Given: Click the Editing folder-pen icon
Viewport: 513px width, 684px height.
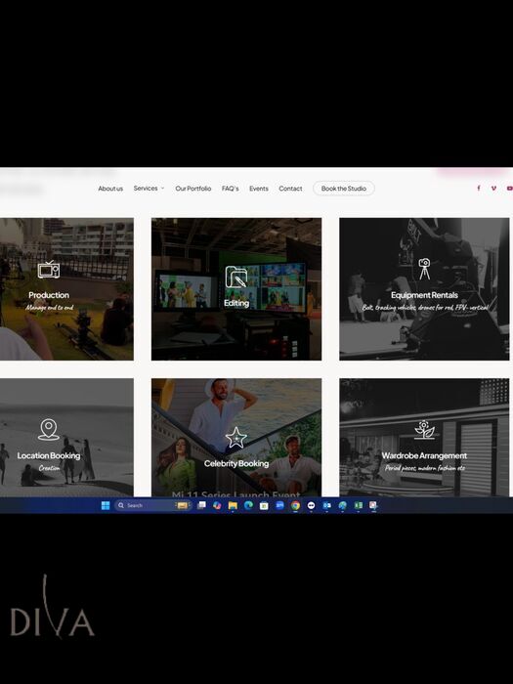Looking at the screenshot, I should click(236, 277).
